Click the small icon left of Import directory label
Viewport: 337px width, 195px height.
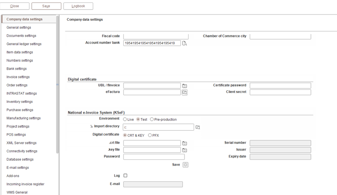click(91, 126)
